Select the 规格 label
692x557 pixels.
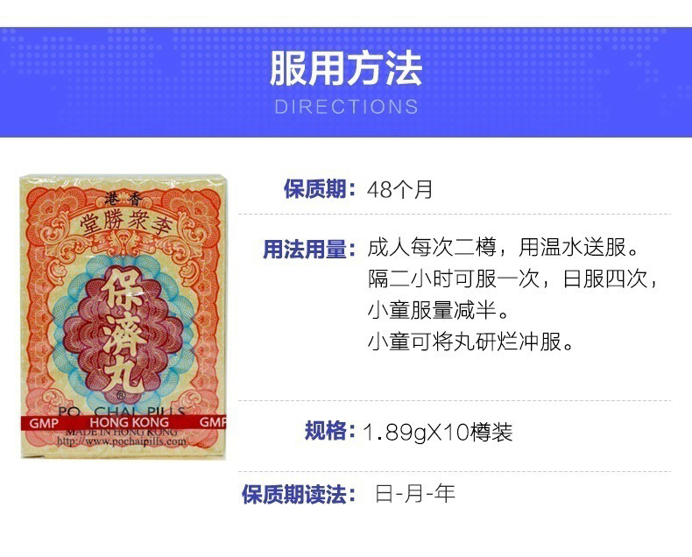(x=330, y=431)
